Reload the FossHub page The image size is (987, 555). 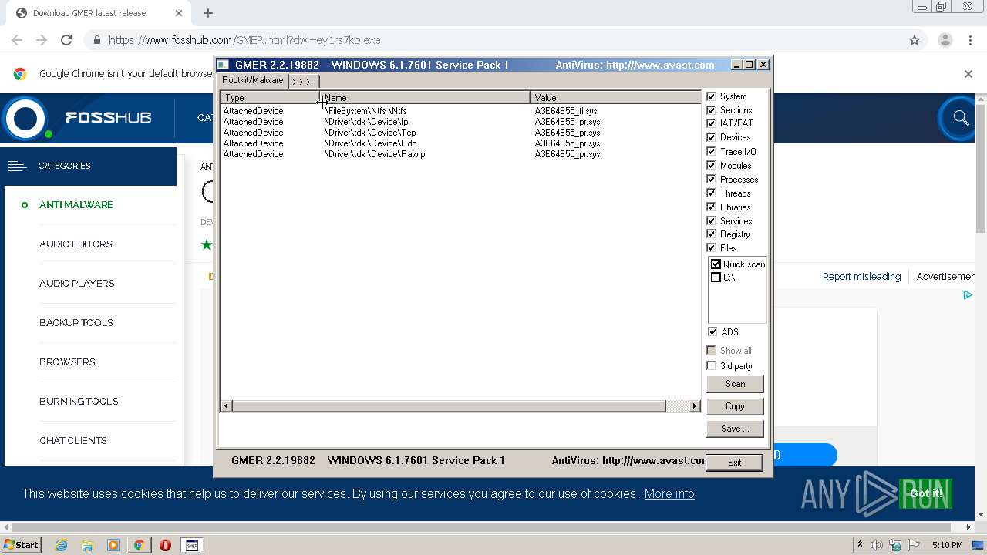click(66, 40)
